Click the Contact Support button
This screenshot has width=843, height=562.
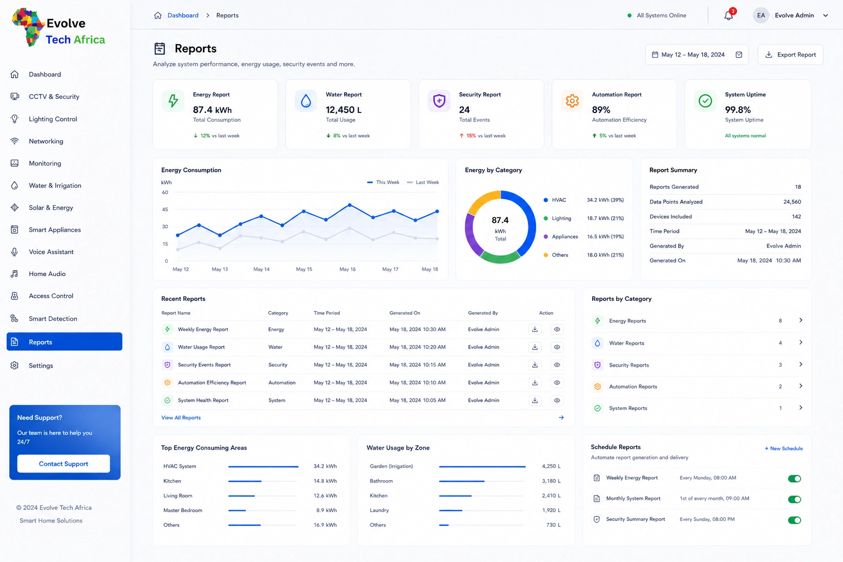pyautogui.click(x=64, y=464)
